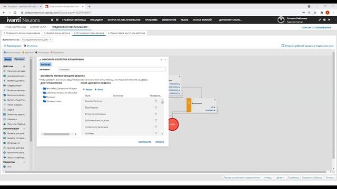
Task: Click the Свойства tab in dialog
Action: pyautogui.click(x=46, y=65)
